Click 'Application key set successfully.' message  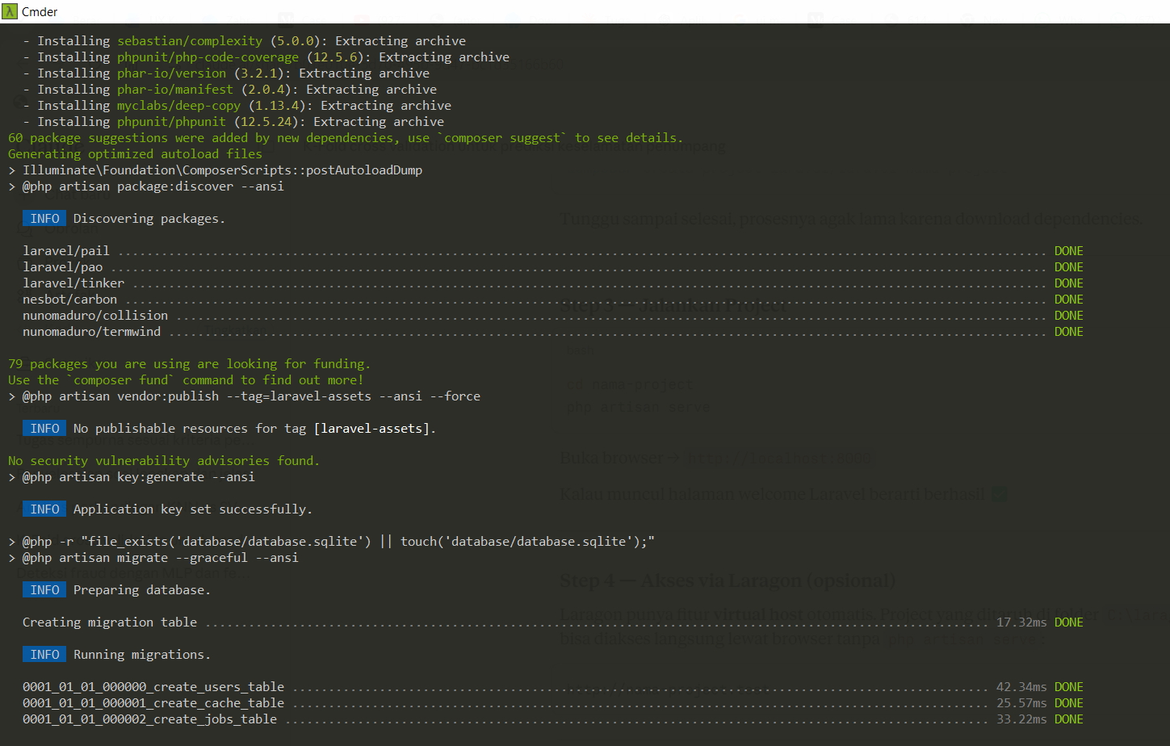(193, 509)
